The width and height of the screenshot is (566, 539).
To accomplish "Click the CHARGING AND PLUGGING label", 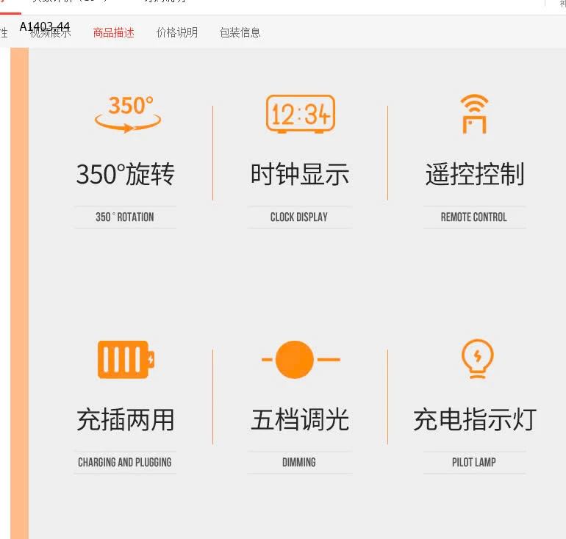I will (125, 463).
